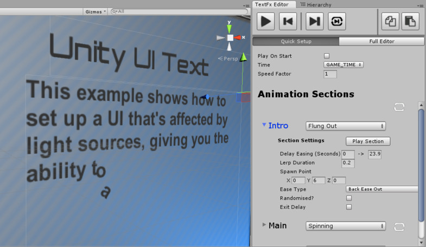Toggle Persp projection label
Screen dimensions: 426x247
[228, 58]
